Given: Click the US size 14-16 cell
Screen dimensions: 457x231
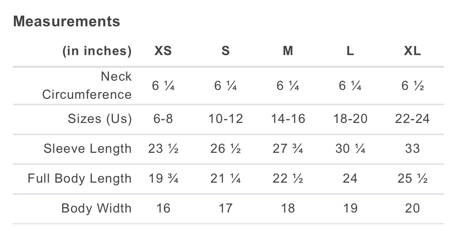Looking at the screenshot, I should (x=288, y=118).
